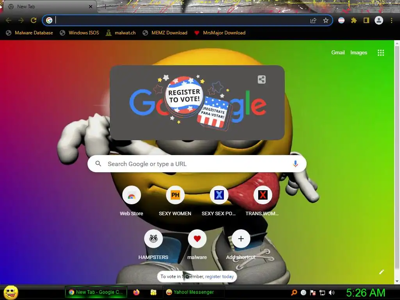The image size is (400, 300).
Task: Click the Google icon in address bar
Action: tap(49, 20)
